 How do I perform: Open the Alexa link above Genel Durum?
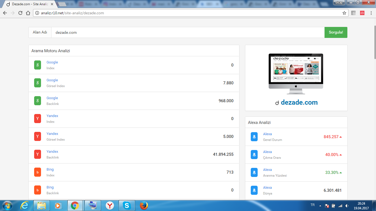[267, 134]
